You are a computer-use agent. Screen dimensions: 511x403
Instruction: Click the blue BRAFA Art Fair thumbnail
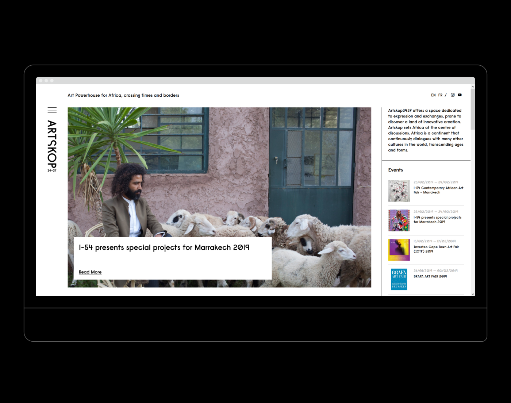tap(399, 279)
